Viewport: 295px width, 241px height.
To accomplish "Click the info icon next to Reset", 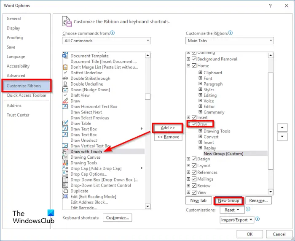I will [x=248, y=209].
